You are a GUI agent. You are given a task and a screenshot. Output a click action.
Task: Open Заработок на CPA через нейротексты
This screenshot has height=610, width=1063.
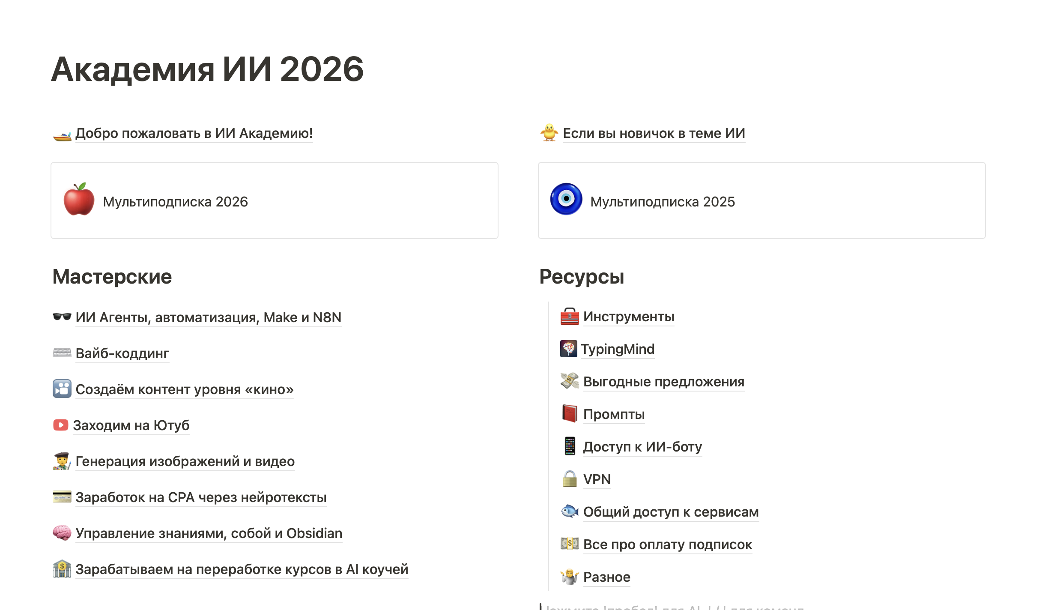[200, 497]
